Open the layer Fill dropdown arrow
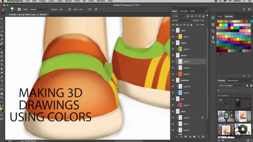This screenshot has height=142, width=253. point(206,25)
